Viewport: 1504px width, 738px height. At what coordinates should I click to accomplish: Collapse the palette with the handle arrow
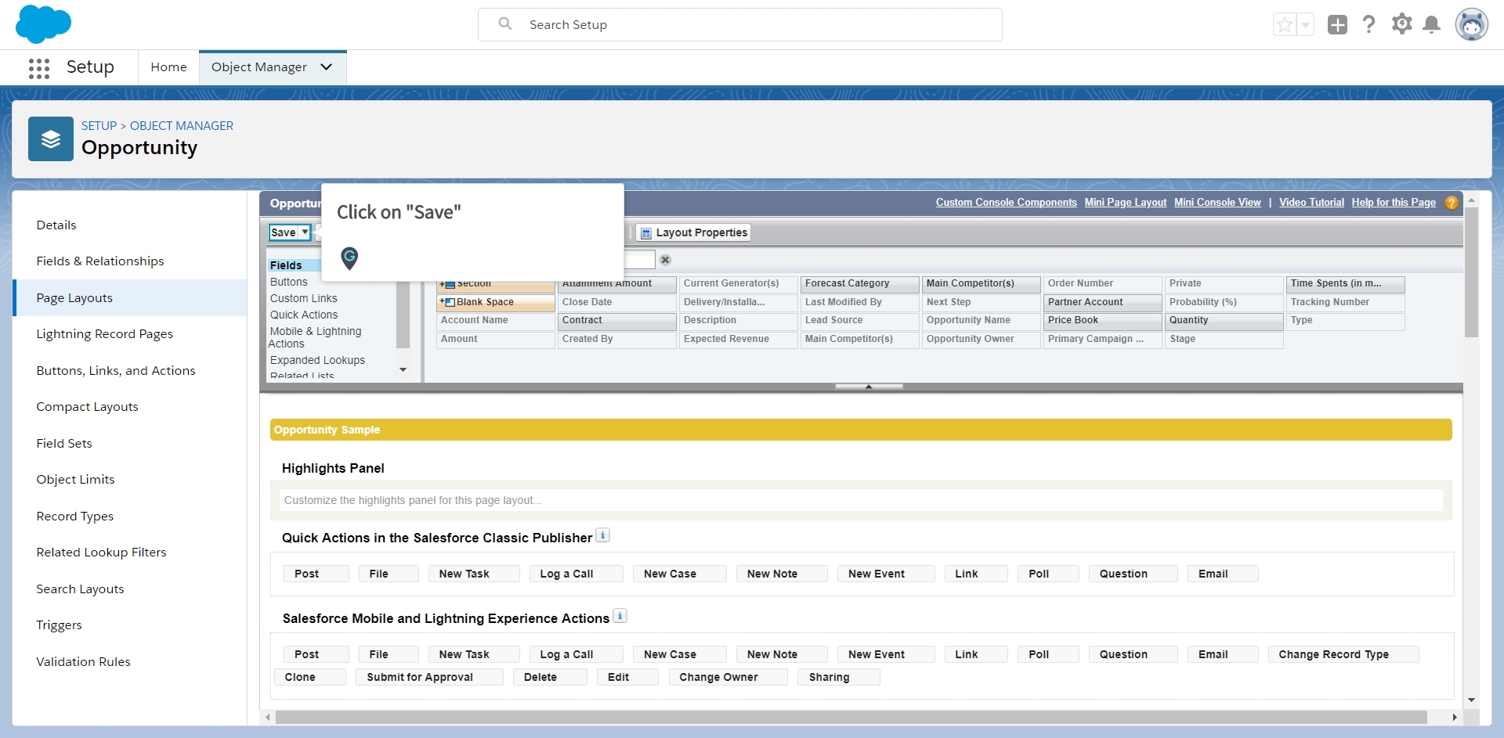tap(869, 387)
